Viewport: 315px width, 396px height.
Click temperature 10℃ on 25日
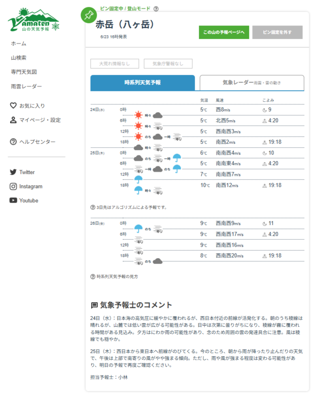tap(205, 185)
